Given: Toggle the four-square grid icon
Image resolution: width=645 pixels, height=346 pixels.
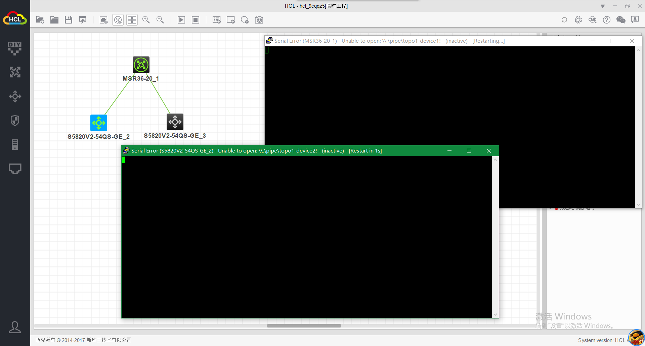Looking at the screenshot, I should coord(132,20).
